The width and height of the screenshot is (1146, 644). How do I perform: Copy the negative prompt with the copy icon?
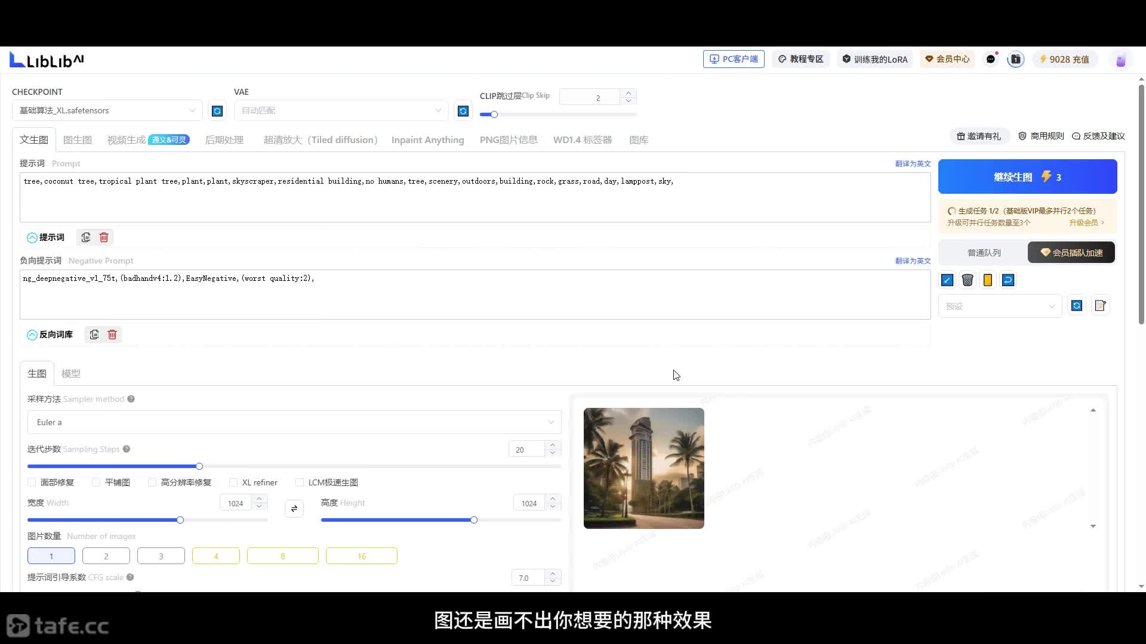coord(94,335)
